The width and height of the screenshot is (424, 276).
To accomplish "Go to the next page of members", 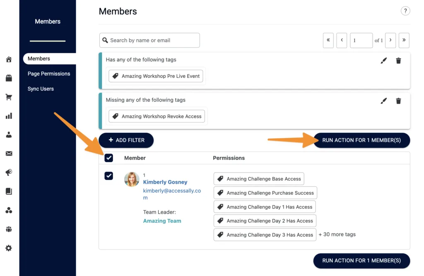I will point(390,40).
